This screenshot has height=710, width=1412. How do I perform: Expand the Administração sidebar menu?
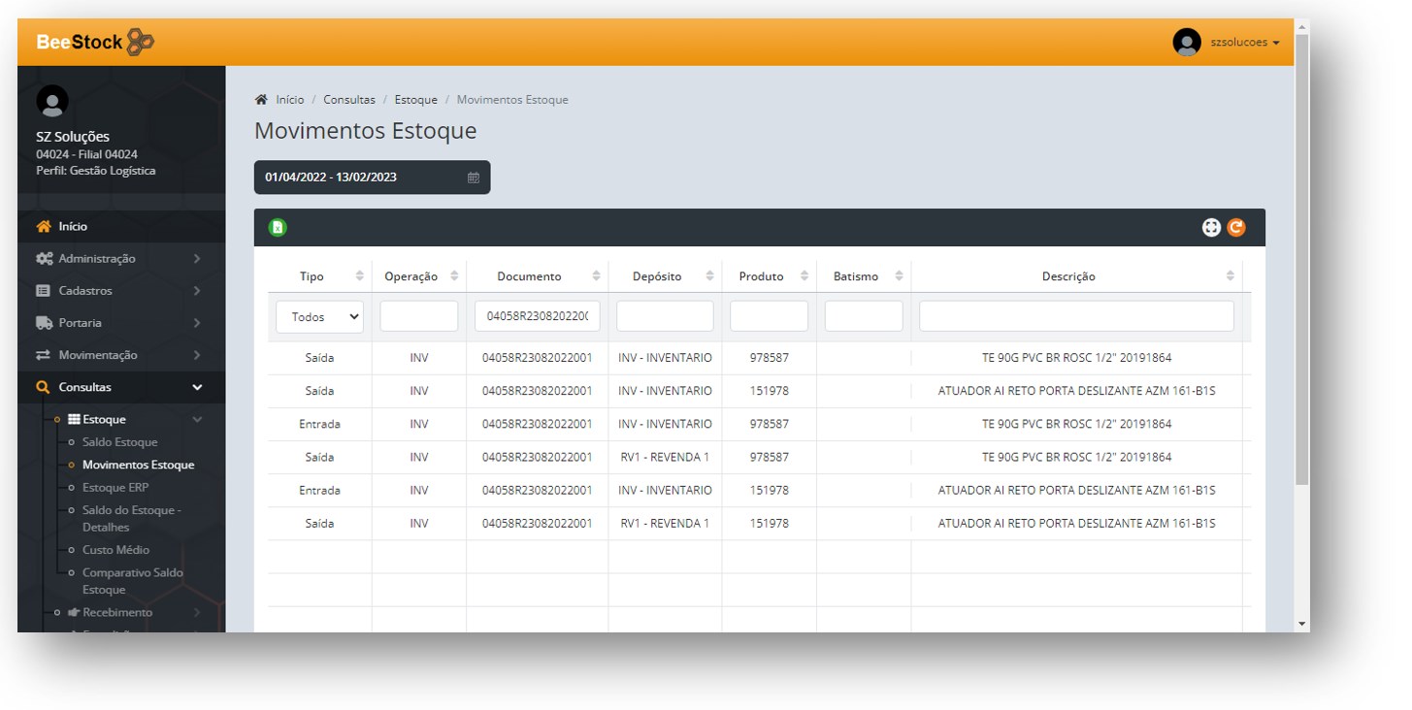pos(120,259)
